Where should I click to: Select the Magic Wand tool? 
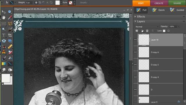tap(4, 29)
